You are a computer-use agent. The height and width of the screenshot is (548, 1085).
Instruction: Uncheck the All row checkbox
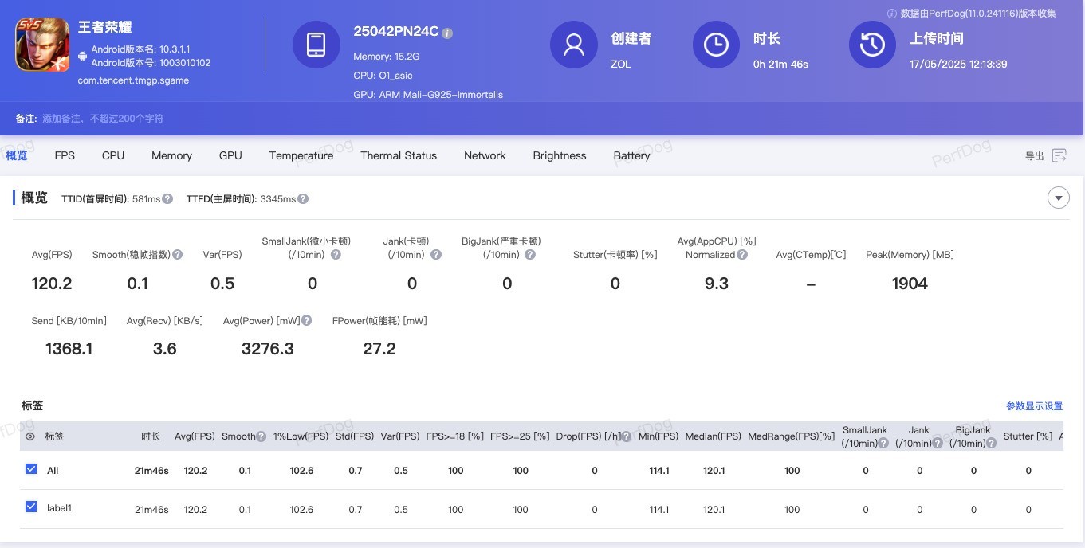click(x=31, y=470)
